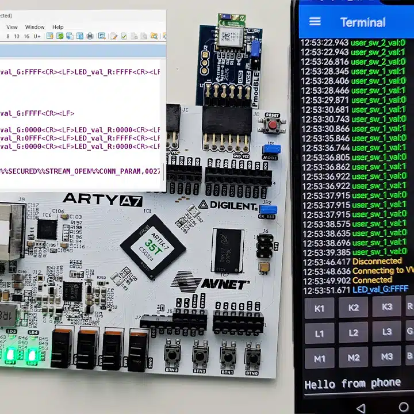The width and height of the screenshot is (414, 414).
Task: Select the 'Connected' log line at 12:53:49.902
Action: click(x=348, y=281)
